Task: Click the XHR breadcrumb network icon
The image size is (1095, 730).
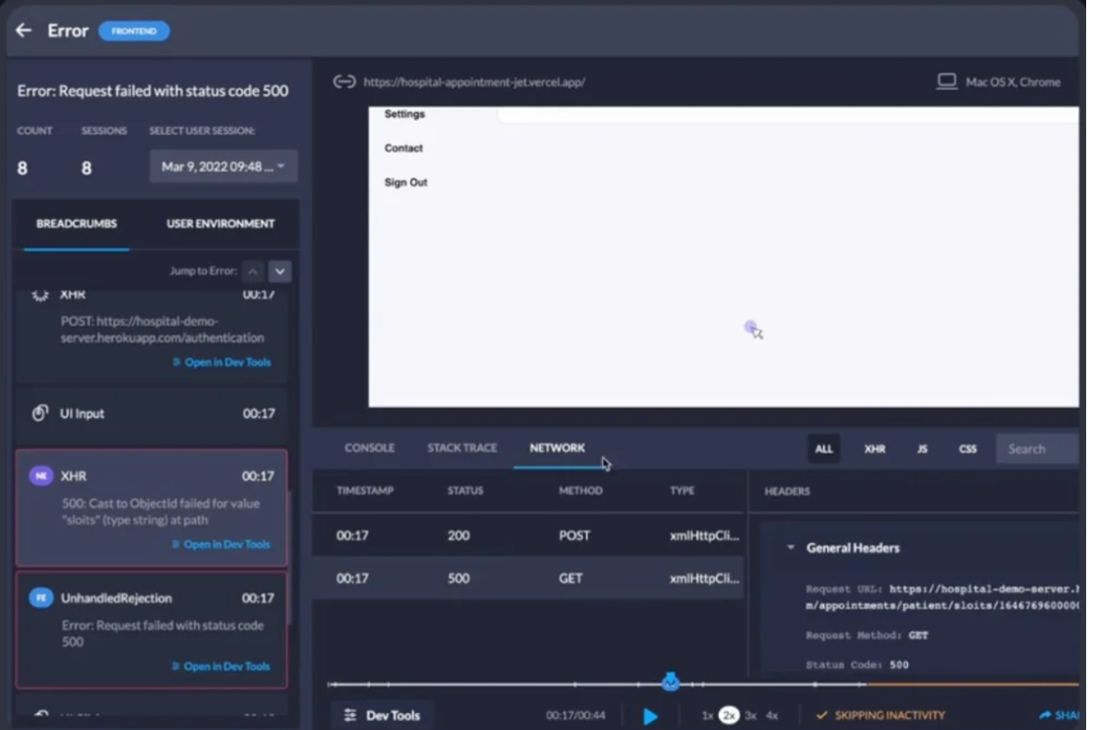Action: point(41,294)
